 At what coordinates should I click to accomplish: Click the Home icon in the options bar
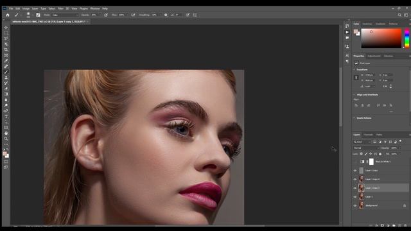pyautogui.click(x=8, y=15)
